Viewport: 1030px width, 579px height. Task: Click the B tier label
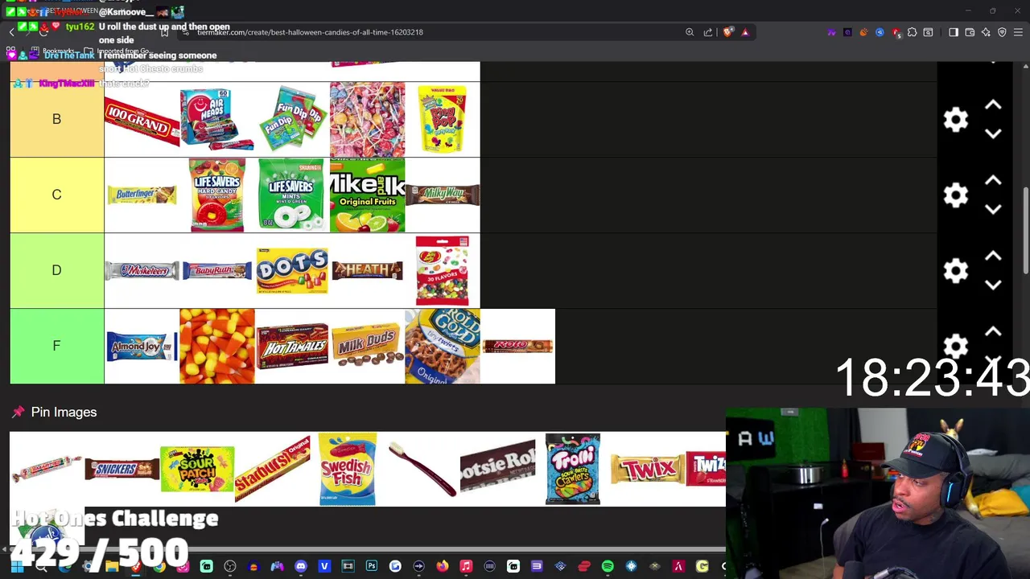56,119
